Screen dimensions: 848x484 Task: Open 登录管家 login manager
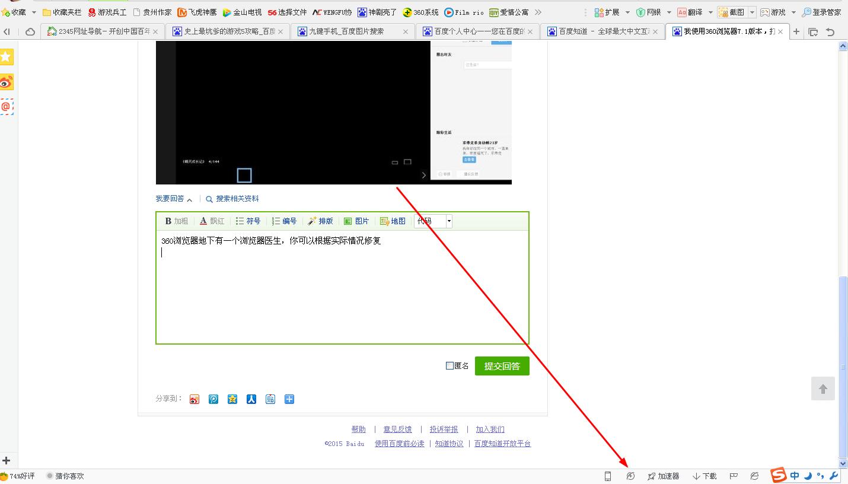821,12
